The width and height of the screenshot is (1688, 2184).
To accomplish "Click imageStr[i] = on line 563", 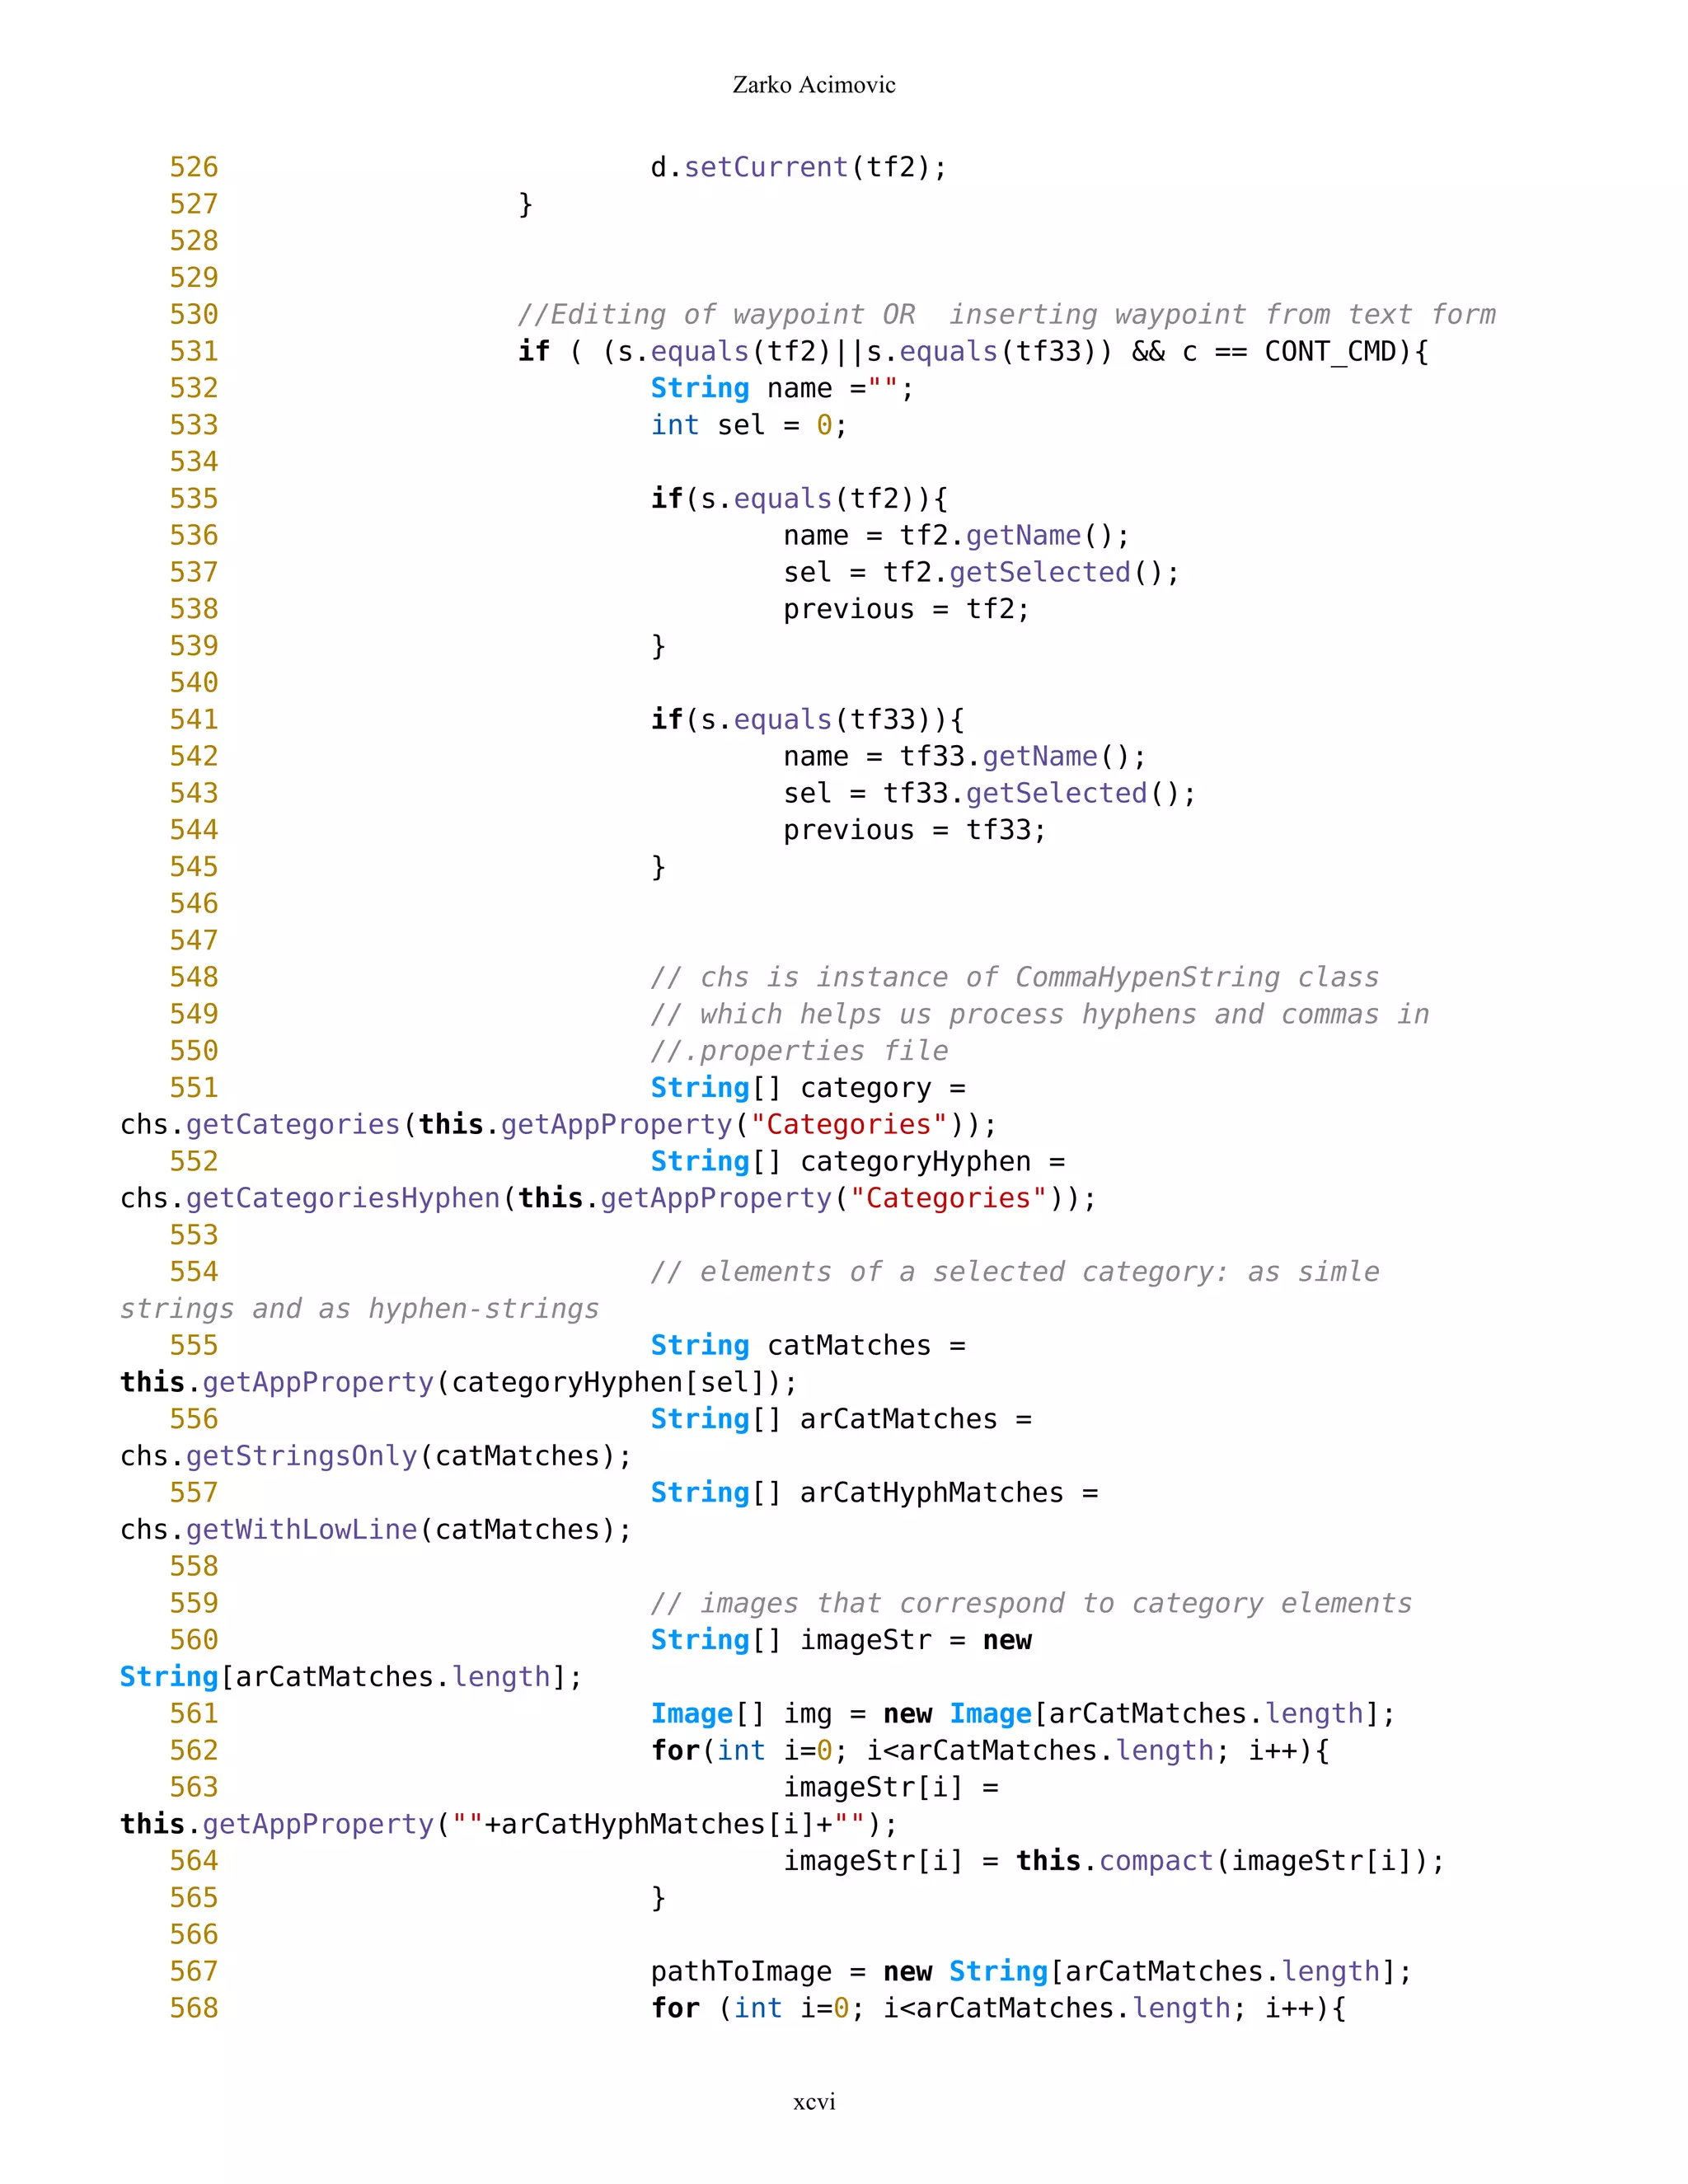I will [891, 1787].
